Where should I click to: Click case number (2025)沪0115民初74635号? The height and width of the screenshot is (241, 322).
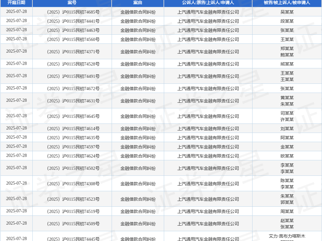click(x=73, y=138)
